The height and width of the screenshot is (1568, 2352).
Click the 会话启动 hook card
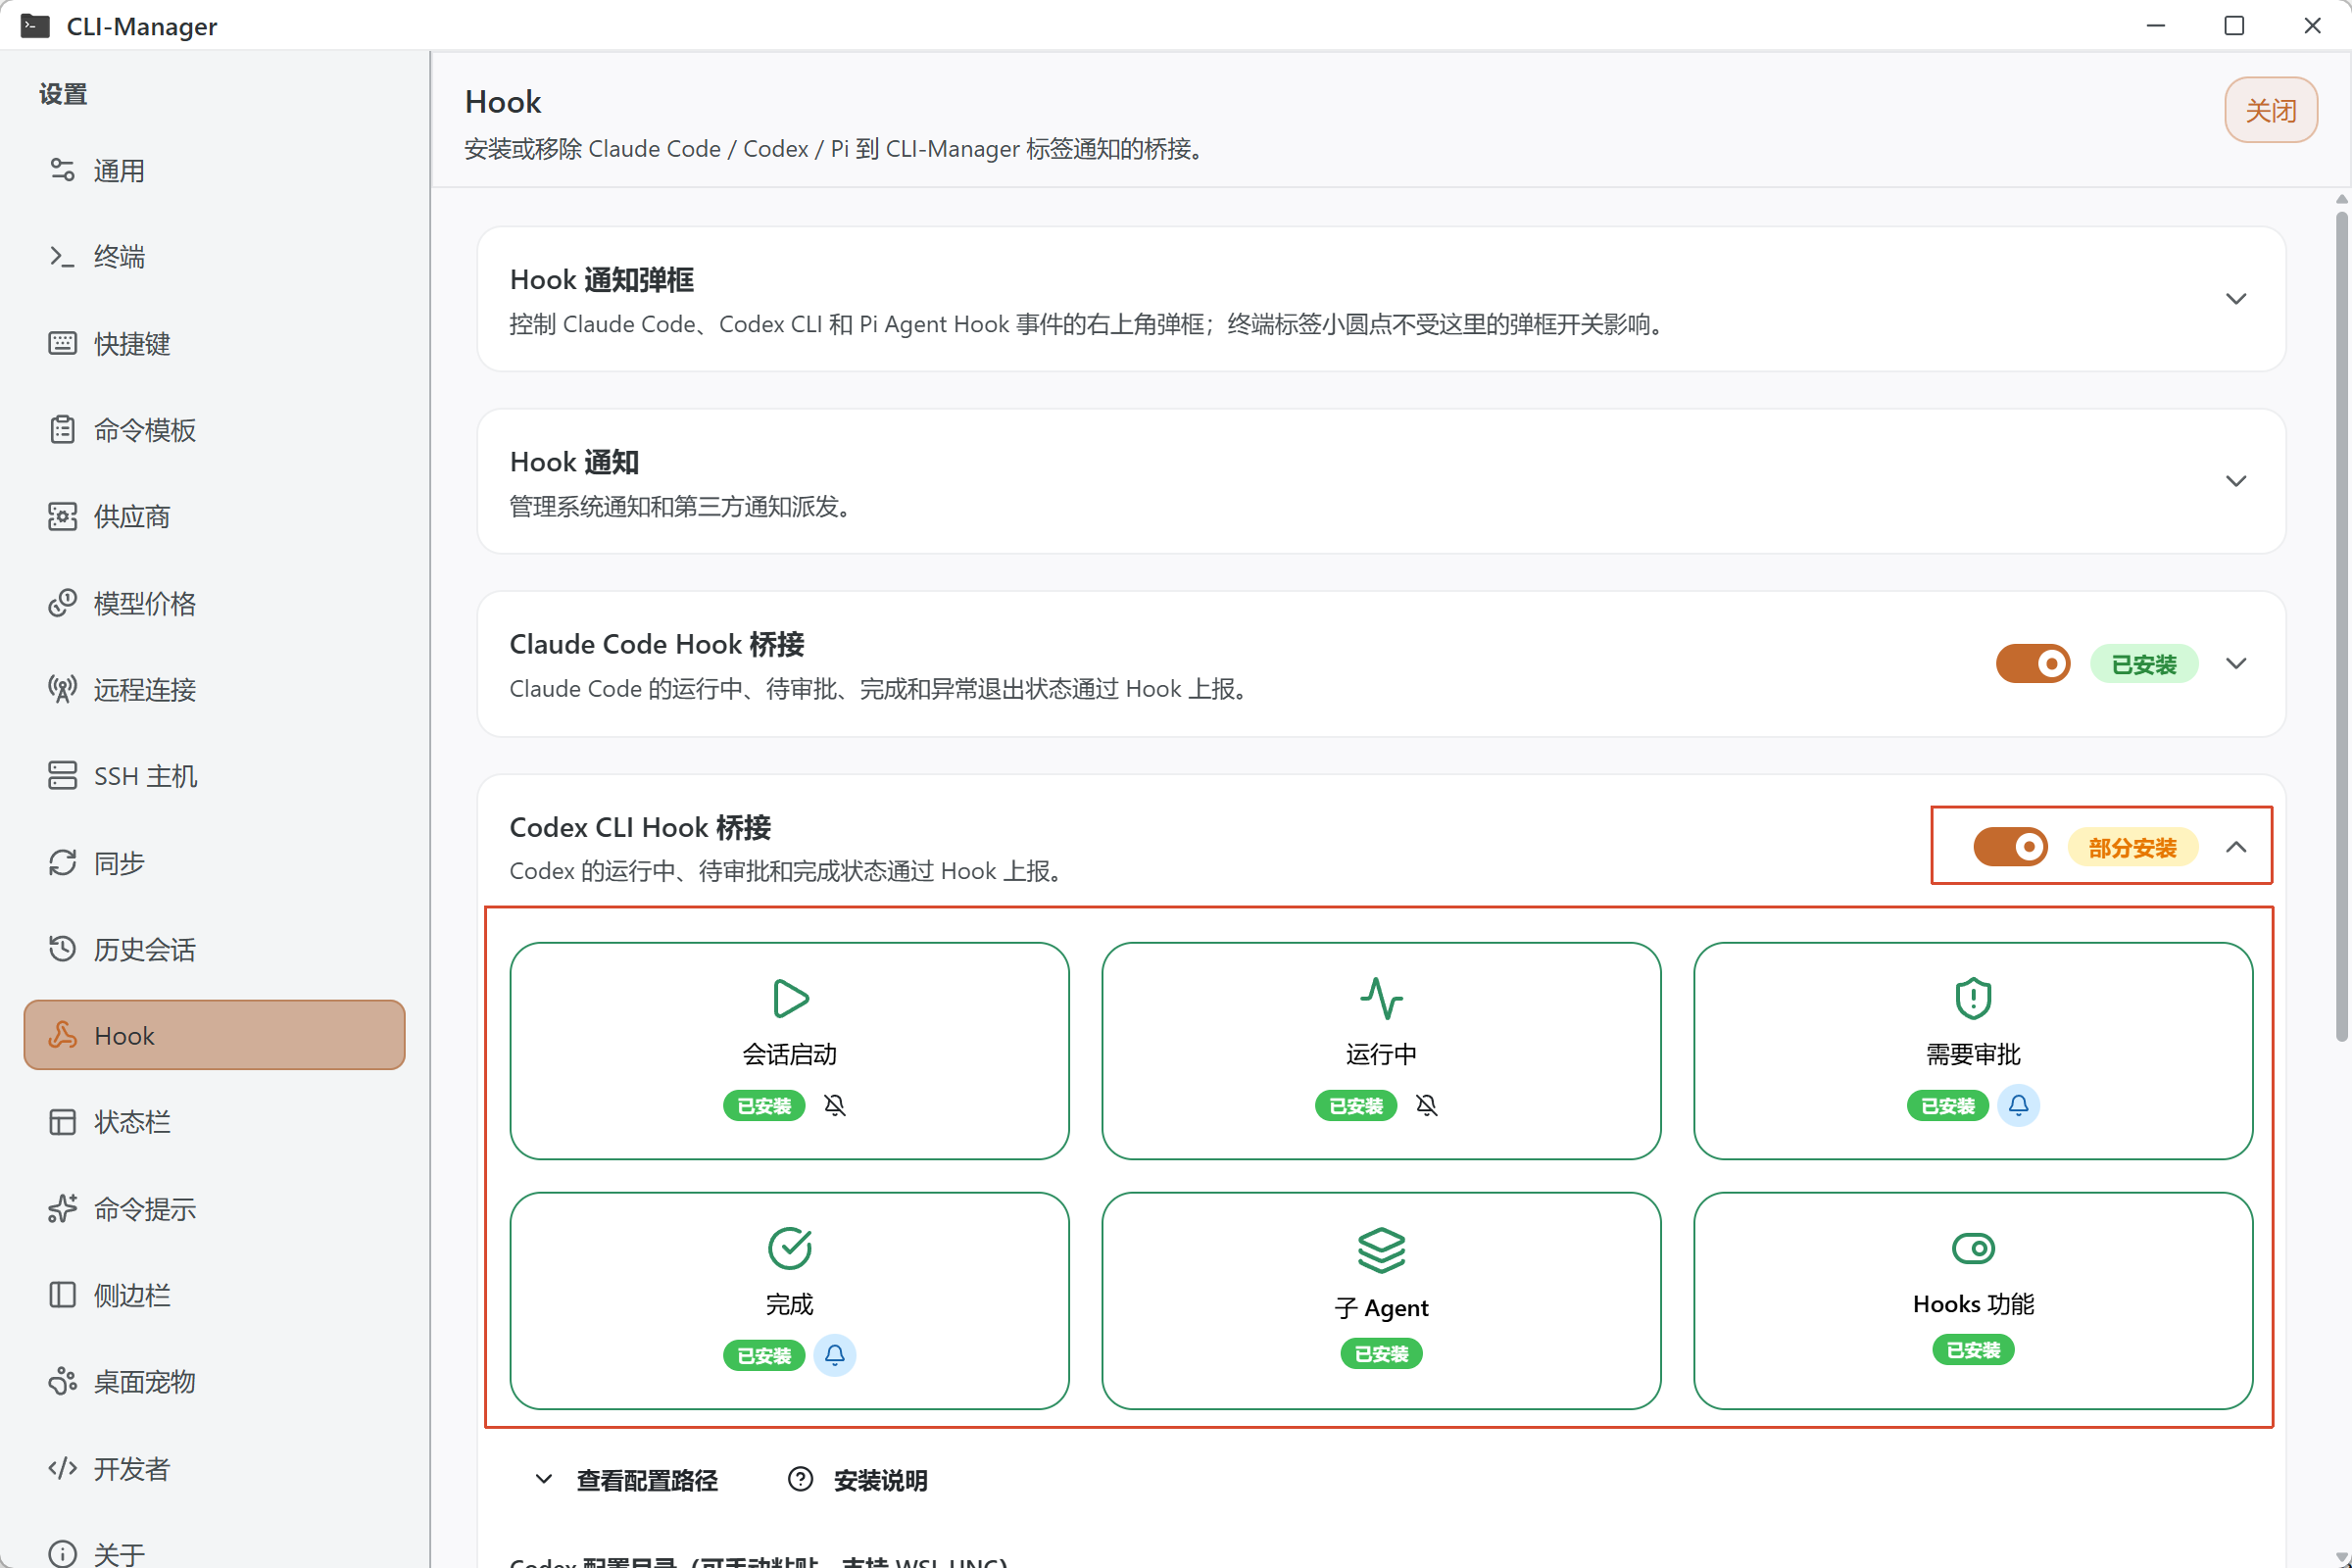789,1050
